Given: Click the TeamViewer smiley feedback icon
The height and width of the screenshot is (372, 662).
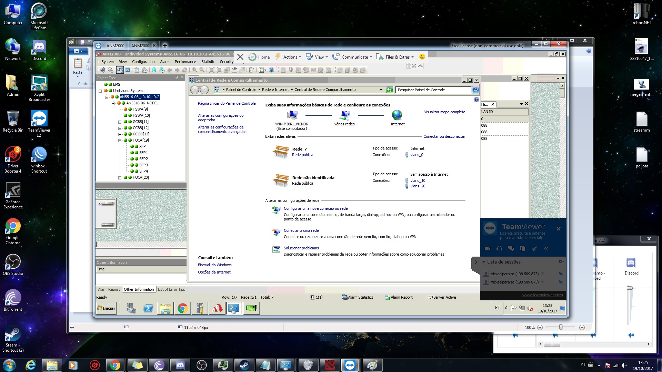Looking at the screenshot, I should coord(422,57).
